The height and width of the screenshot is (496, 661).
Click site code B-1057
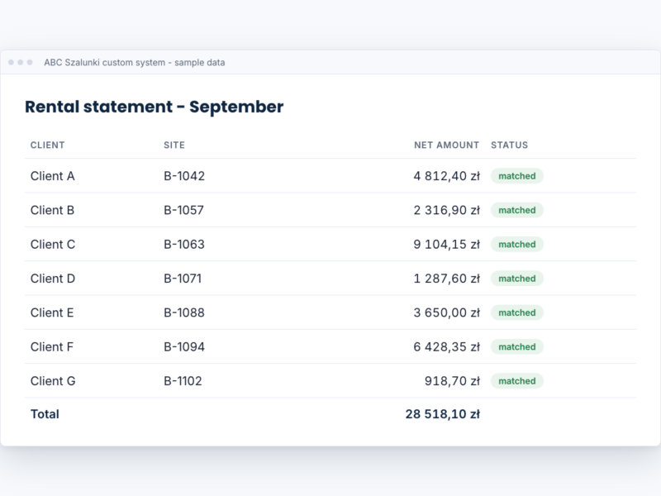183,210
